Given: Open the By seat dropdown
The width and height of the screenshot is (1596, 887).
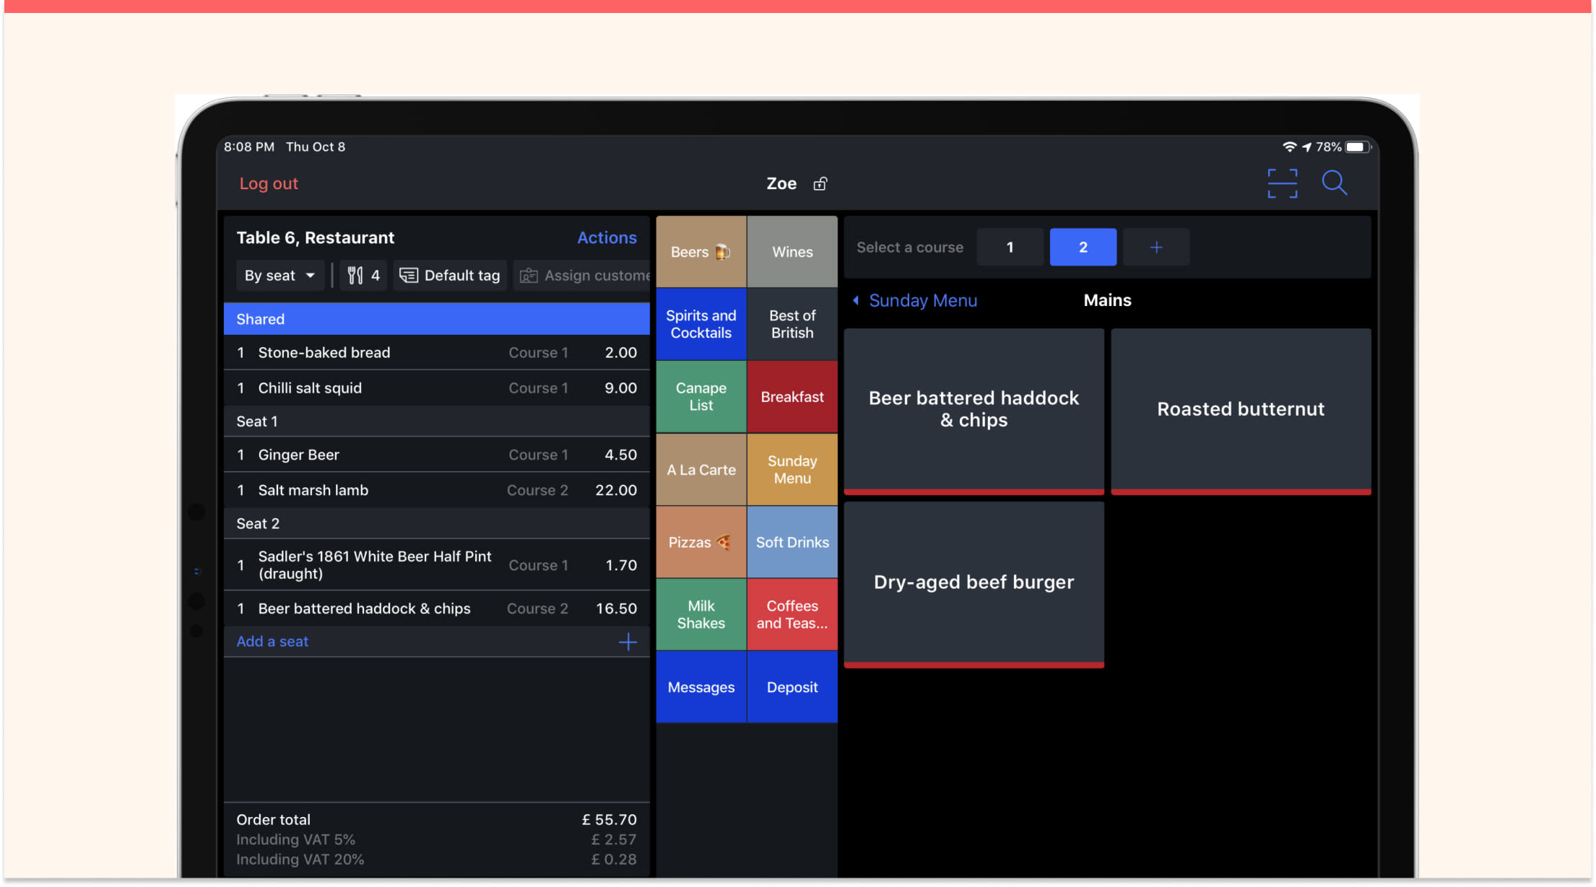Looking at the screenshot, I should pos(279,275).
